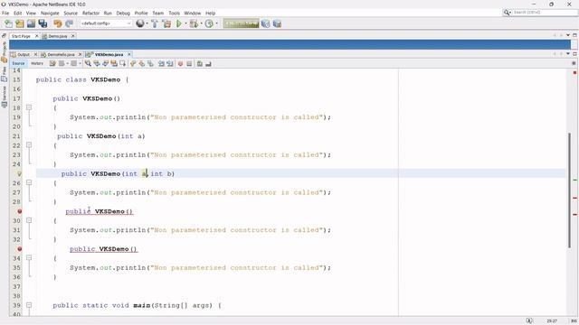The width and height of the screenshot is (579, 325).
Task: Click the Open Project folder icon
Action: point(31,23)
